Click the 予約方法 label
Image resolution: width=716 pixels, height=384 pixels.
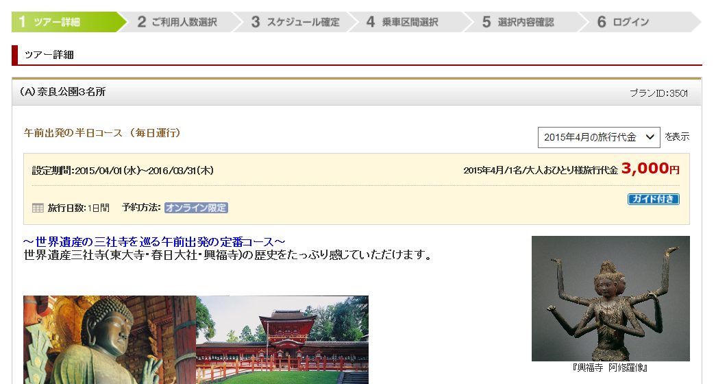(142, 208)
